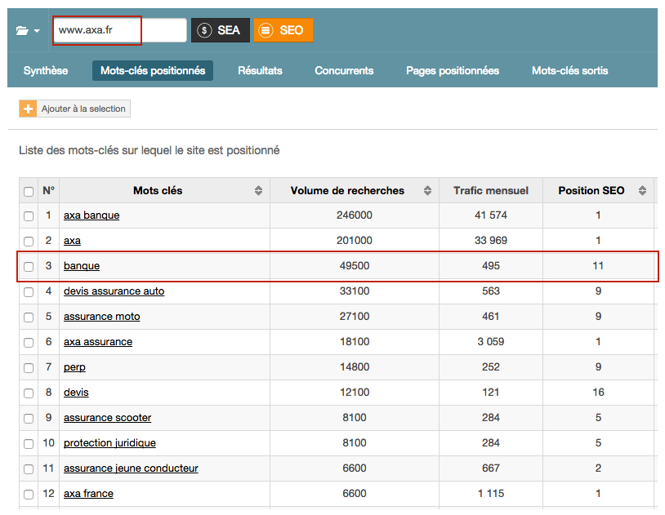665x515 pixels.
Task: Open the Mots-clés sortis tab
Action: 570,70
